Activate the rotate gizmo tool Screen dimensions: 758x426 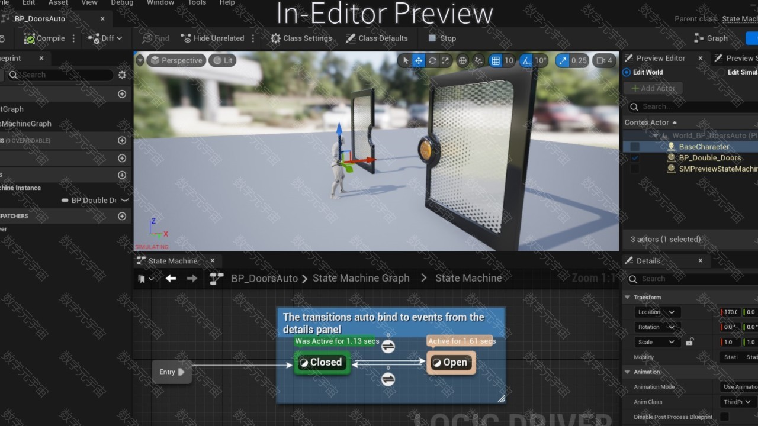[x=432, y=60]
